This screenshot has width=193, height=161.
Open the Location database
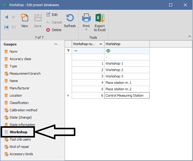pos(13,95)
